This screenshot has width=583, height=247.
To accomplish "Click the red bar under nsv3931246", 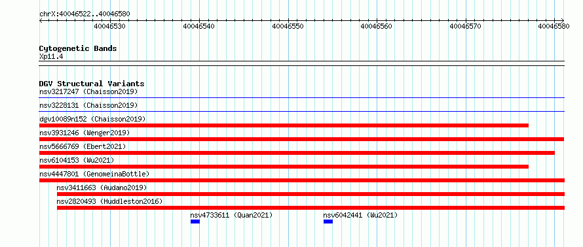I will (301, 139).
